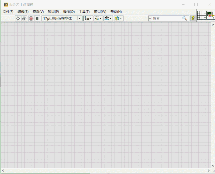The image size is (215, 174).
Task: Minimize the 未命名 1 前面板 window
Action: tap(183, 5)
